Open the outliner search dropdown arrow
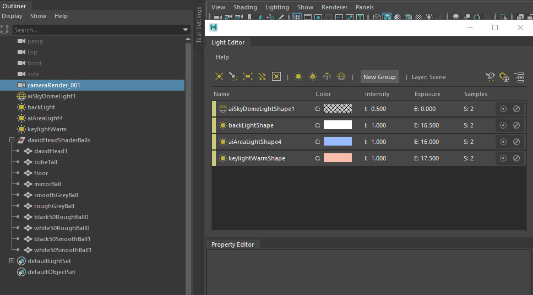 (185, 30)
